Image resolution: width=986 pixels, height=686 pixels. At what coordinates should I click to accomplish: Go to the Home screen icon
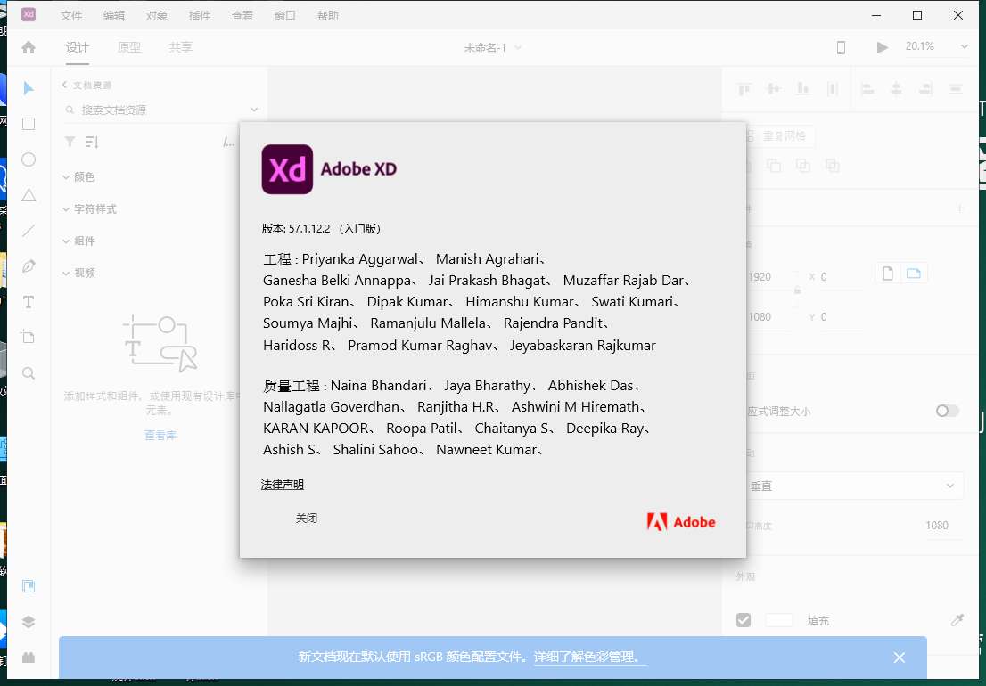[x=29, y=47]
